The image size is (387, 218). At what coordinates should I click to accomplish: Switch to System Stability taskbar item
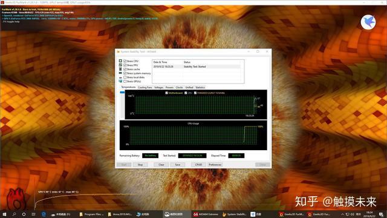point(234,214)
